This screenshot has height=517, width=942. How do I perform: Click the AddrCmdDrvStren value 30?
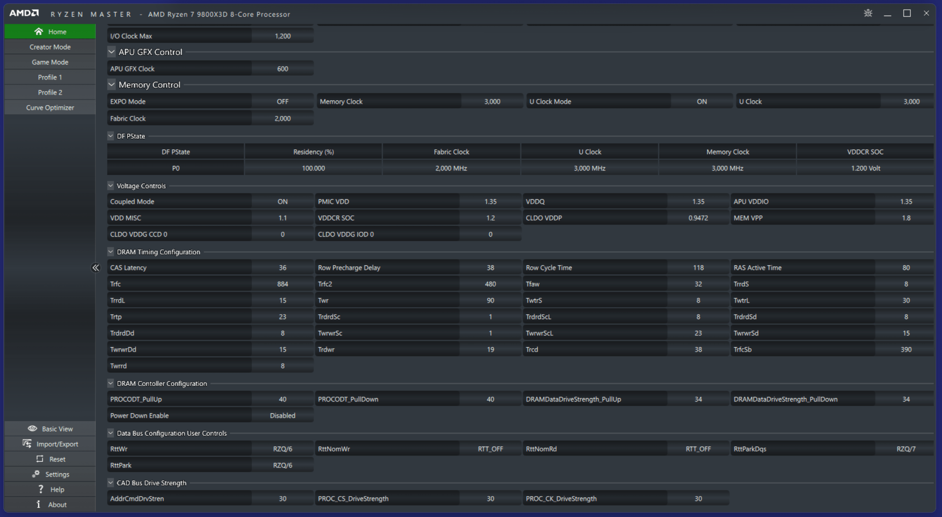tap(282, 499)
